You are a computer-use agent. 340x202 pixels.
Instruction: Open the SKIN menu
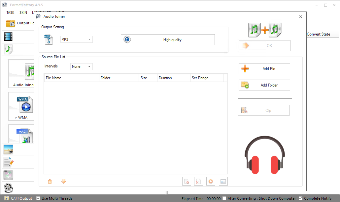point(23,13)
